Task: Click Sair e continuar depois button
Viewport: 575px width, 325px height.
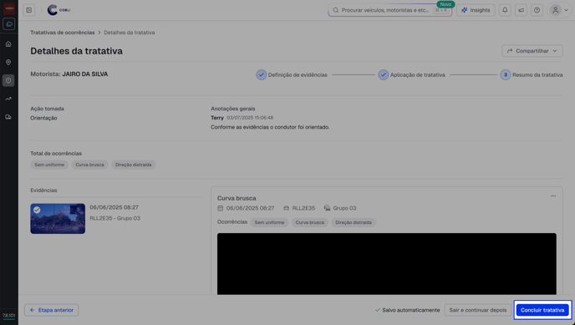Action: click(x=478, y=310)
